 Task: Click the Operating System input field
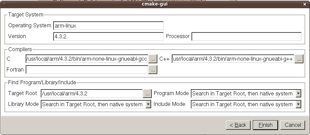108,26
